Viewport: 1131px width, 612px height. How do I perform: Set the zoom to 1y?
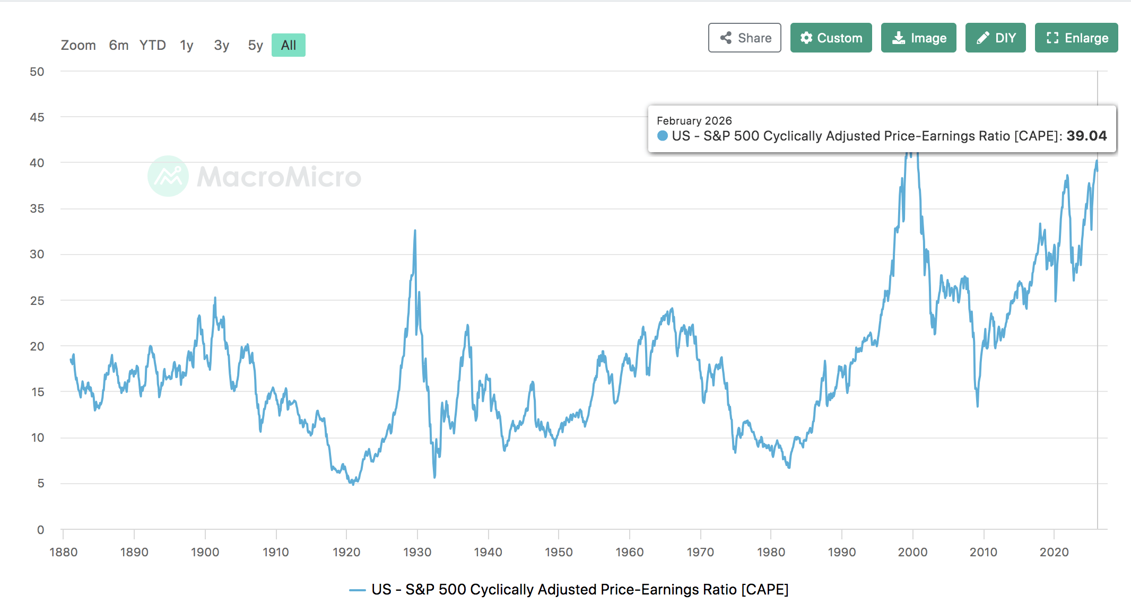[x=187, y=45]
